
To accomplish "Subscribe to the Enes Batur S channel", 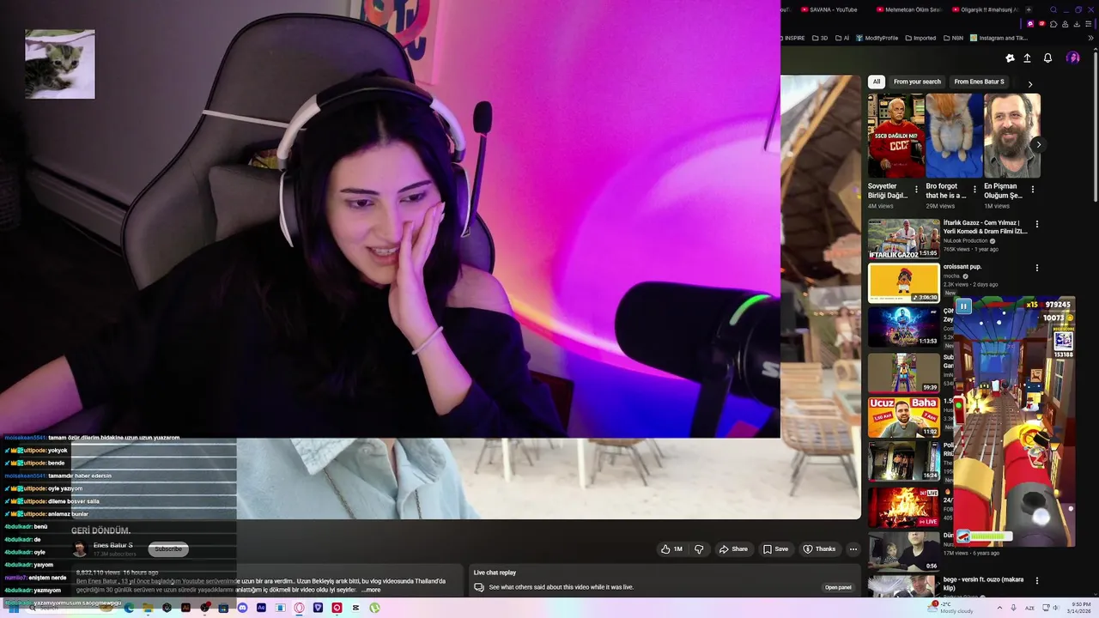I will click(x=168, y=549).
